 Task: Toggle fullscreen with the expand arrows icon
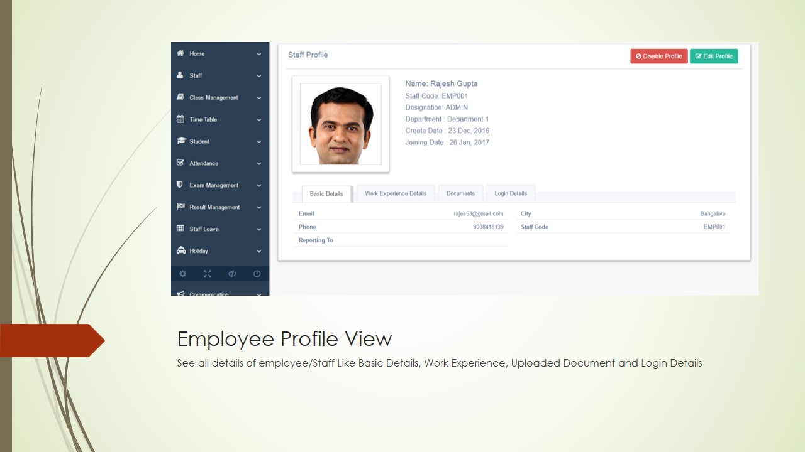(x=208, y=274)
